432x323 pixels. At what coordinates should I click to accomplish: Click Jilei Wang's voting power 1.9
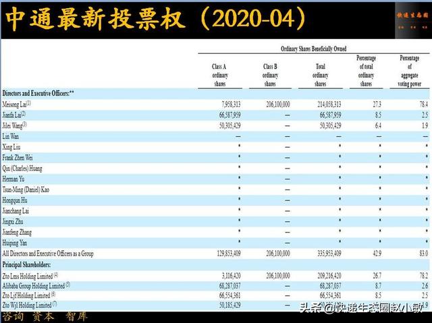coord(425,125)
